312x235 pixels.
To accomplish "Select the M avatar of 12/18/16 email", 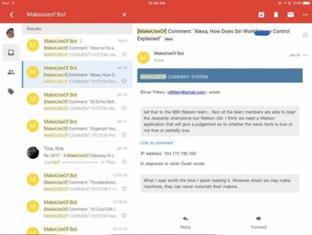I will point(33,206).
